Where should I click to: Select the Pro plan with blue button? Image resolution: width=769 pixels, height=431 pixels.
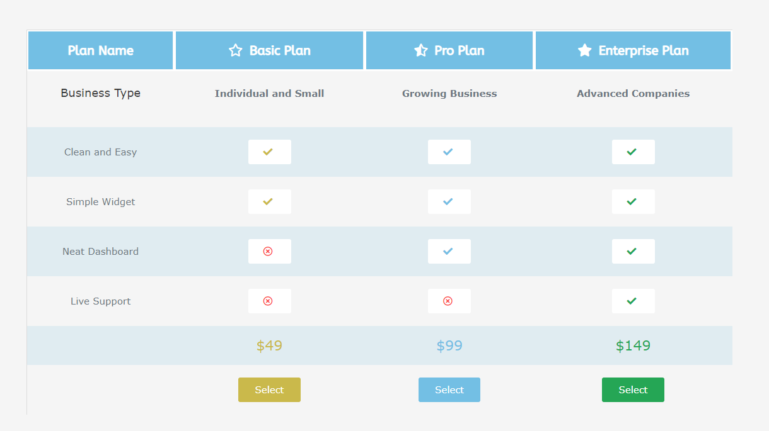tap(449, 389)
